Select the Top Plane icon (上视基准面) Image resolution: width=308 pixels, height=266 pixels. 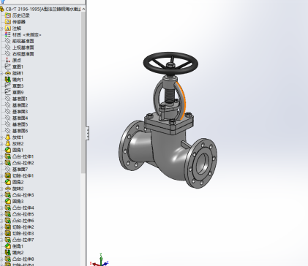pyautogui.click(x=8, y=47)
